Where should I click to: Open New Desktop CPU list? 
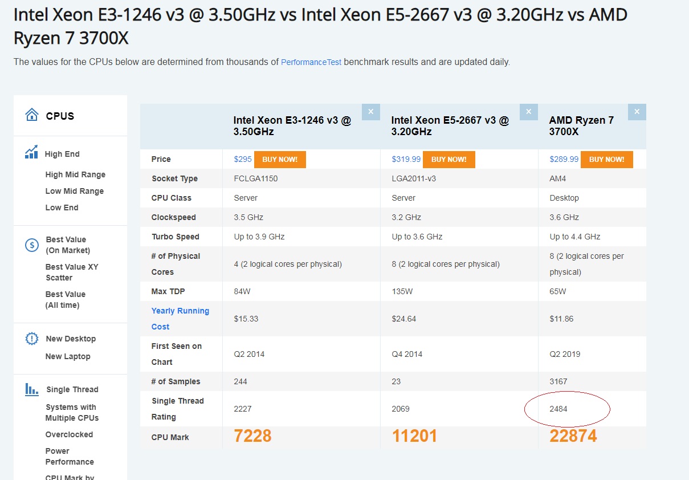[71, 339]
